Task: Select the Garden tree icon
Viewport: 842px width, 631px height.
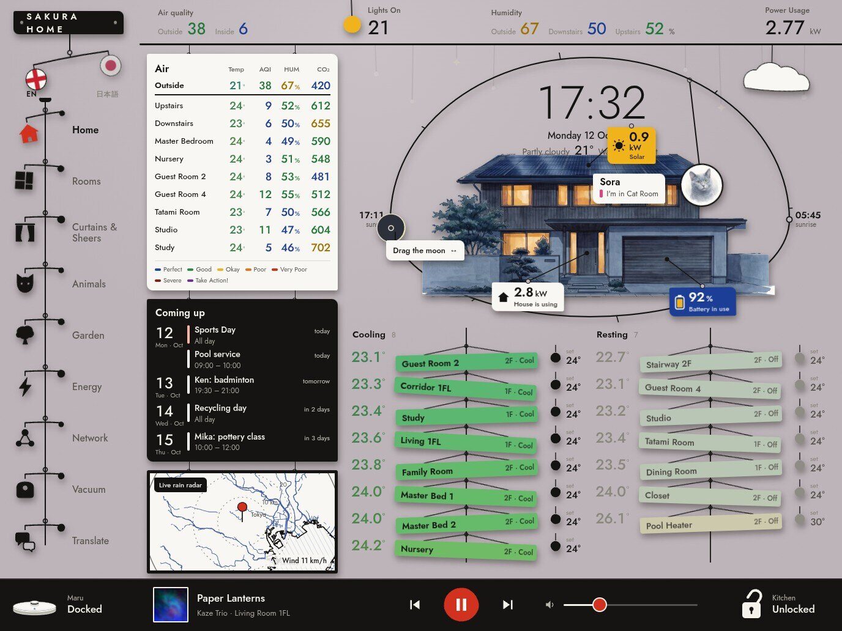Action: coord(24,334)
